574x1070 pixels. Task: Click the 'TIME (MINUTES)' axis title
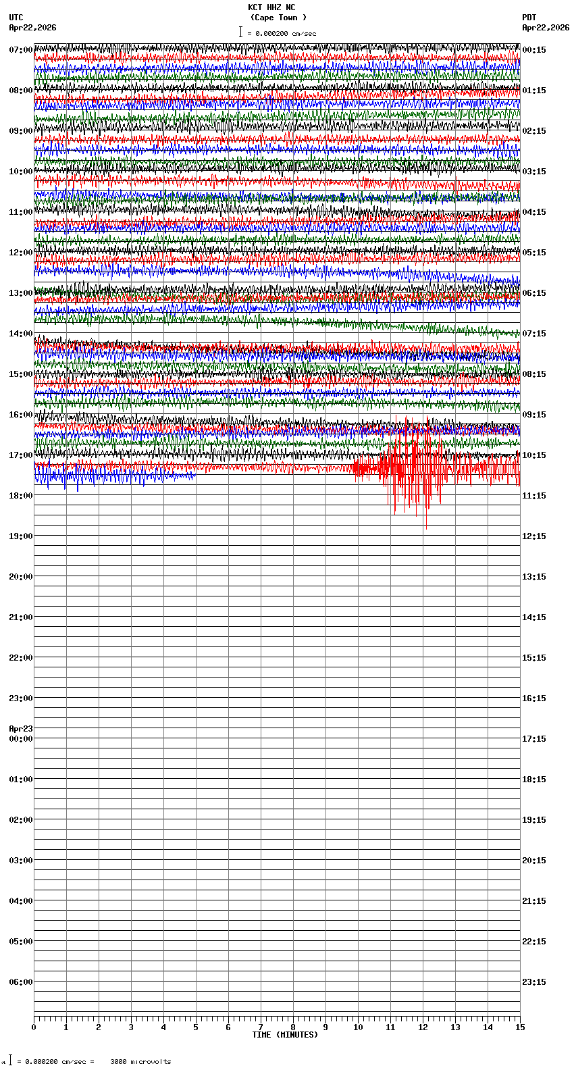pos(285,1035)
